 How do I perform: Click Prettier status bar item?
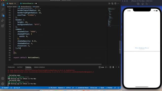109,88
